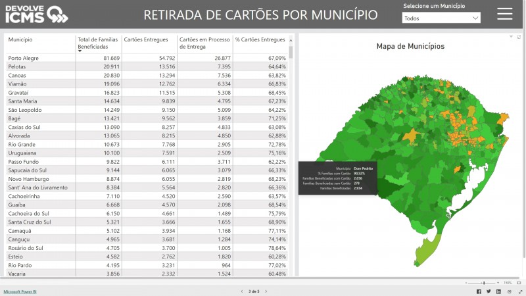Click the focus mode icon above map
The width and height of the screenshot is (526, 296).
click(517, 37)
